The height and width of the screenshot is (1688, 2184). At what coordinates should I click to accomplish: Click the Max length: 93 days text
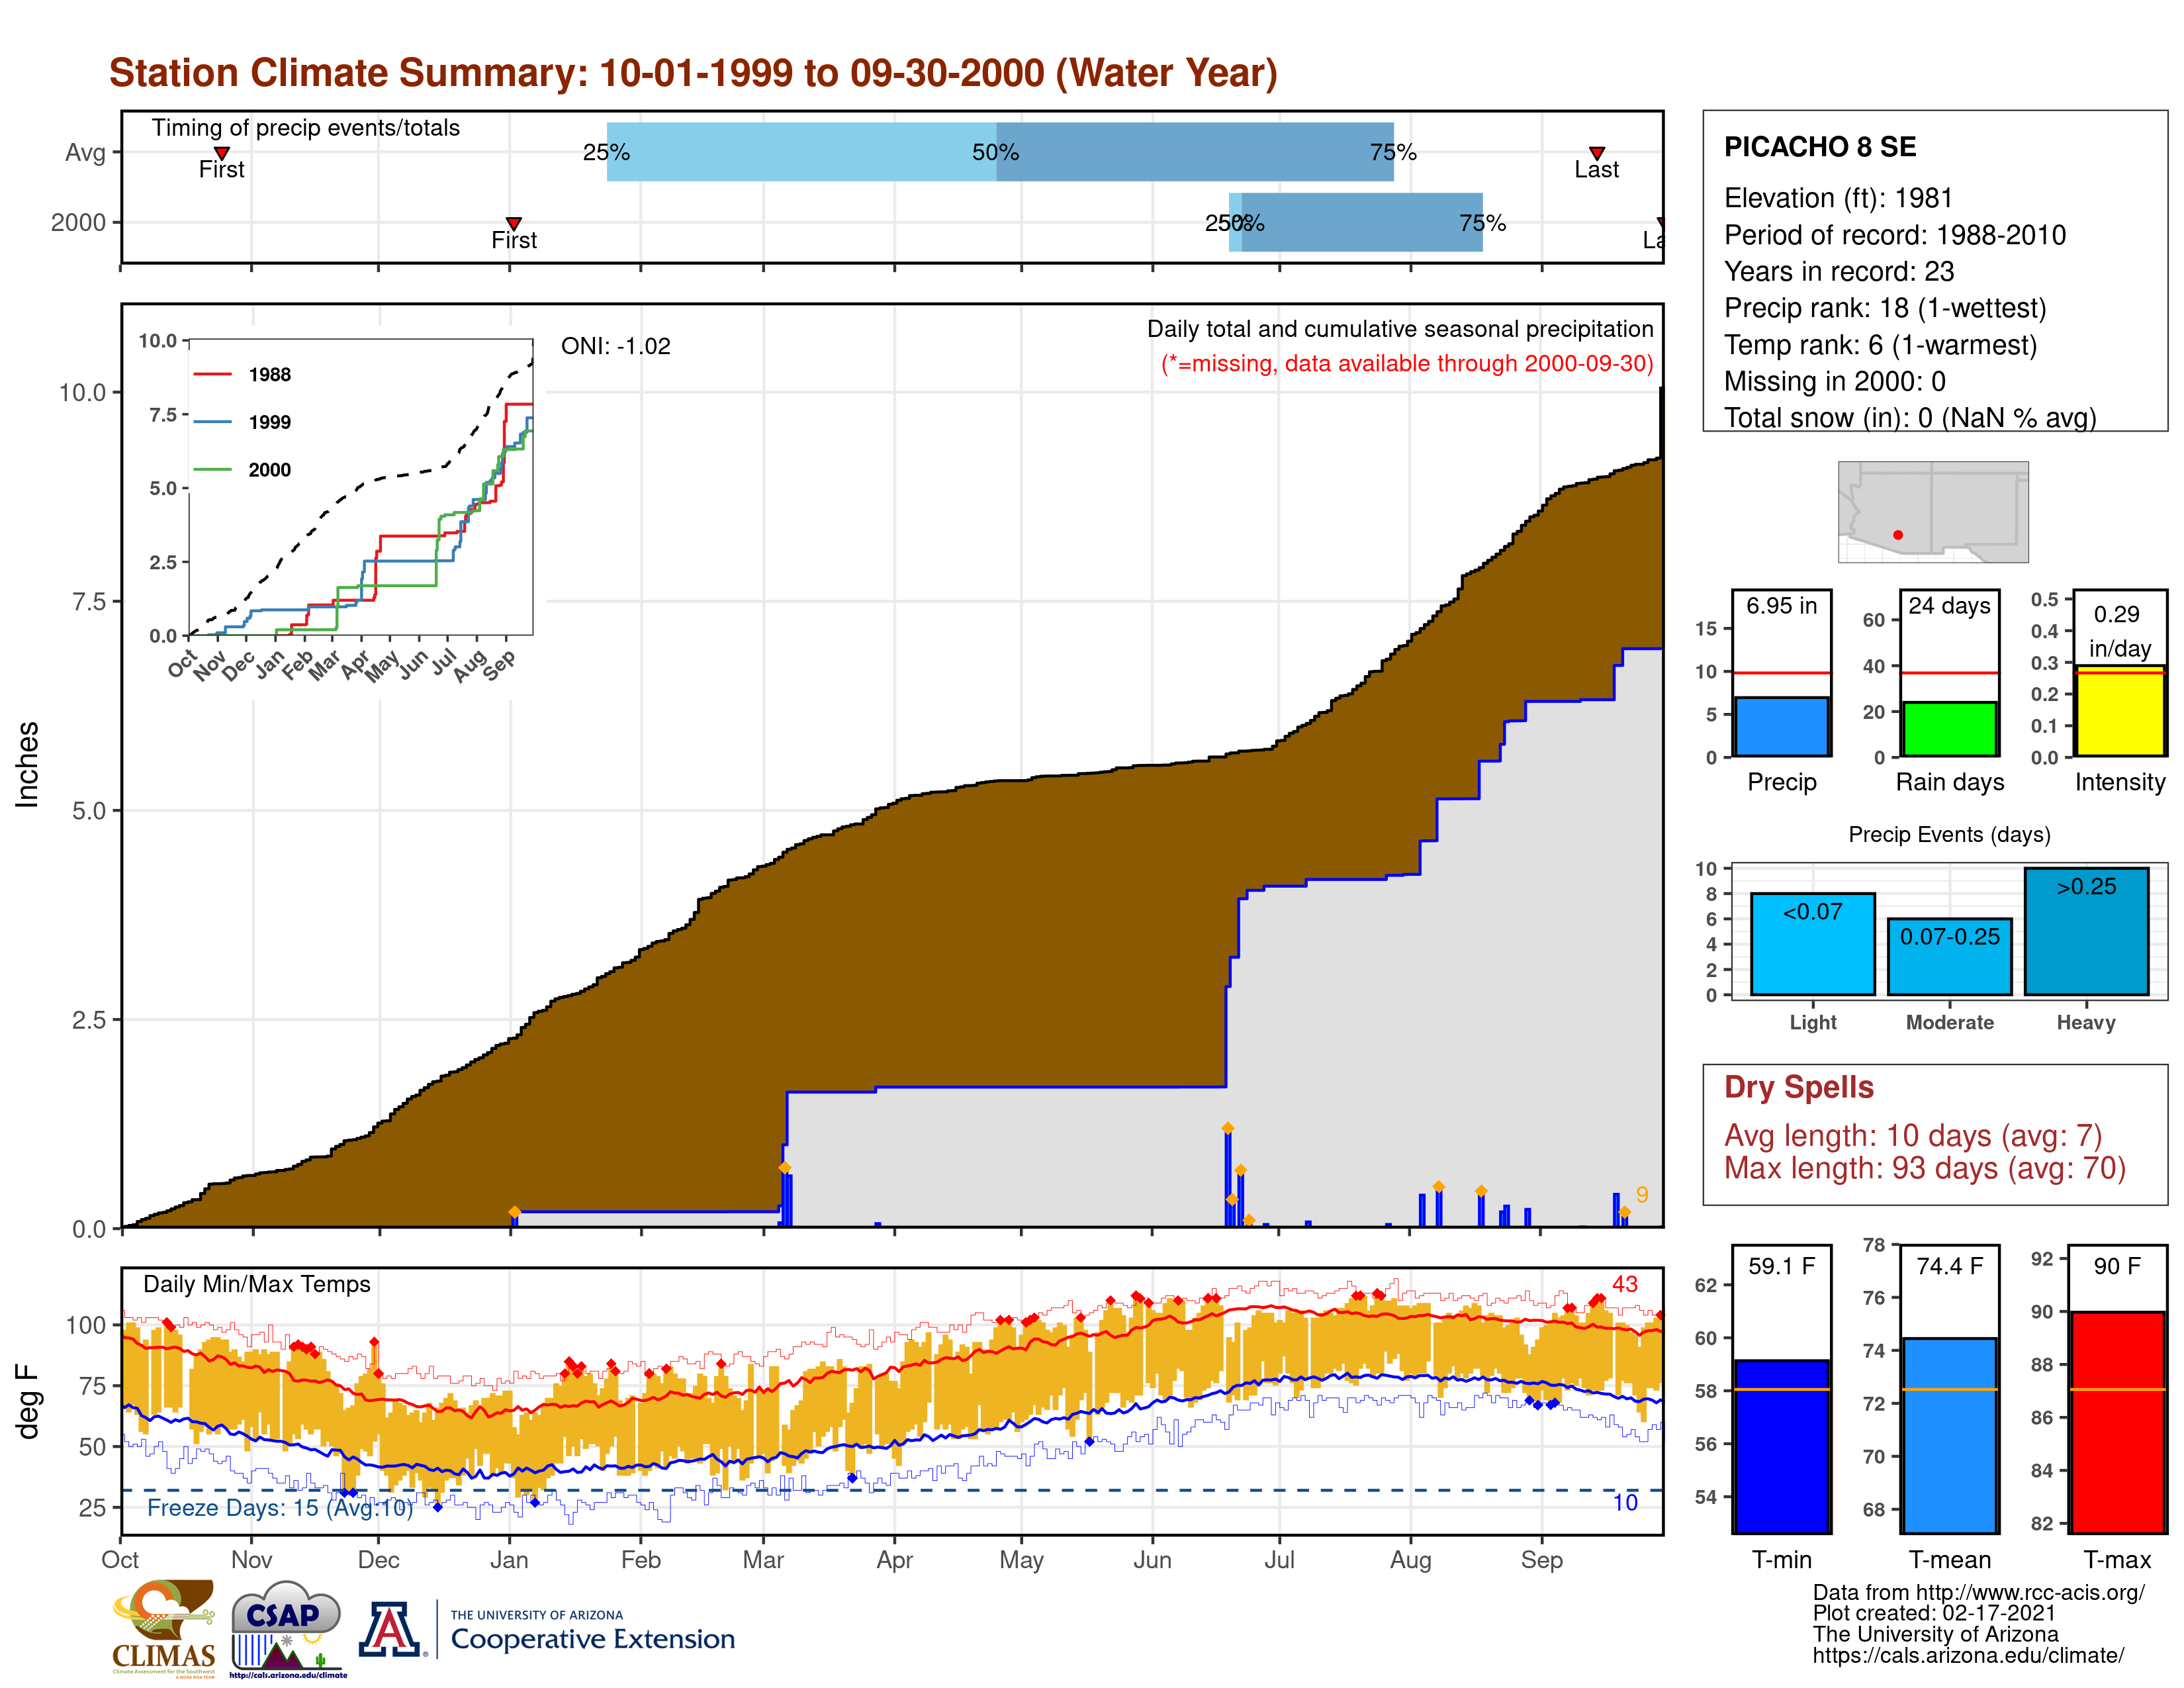tap(1924, 1168)
